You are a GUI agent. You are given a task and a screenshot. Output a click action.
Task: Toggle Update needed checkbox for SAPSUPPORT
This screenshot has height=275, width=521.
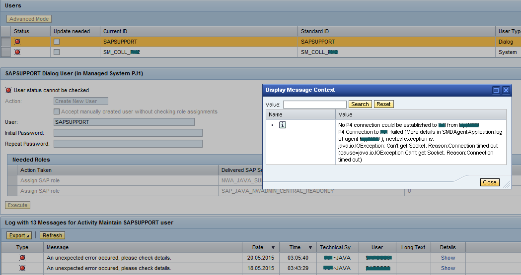(57, 42)
